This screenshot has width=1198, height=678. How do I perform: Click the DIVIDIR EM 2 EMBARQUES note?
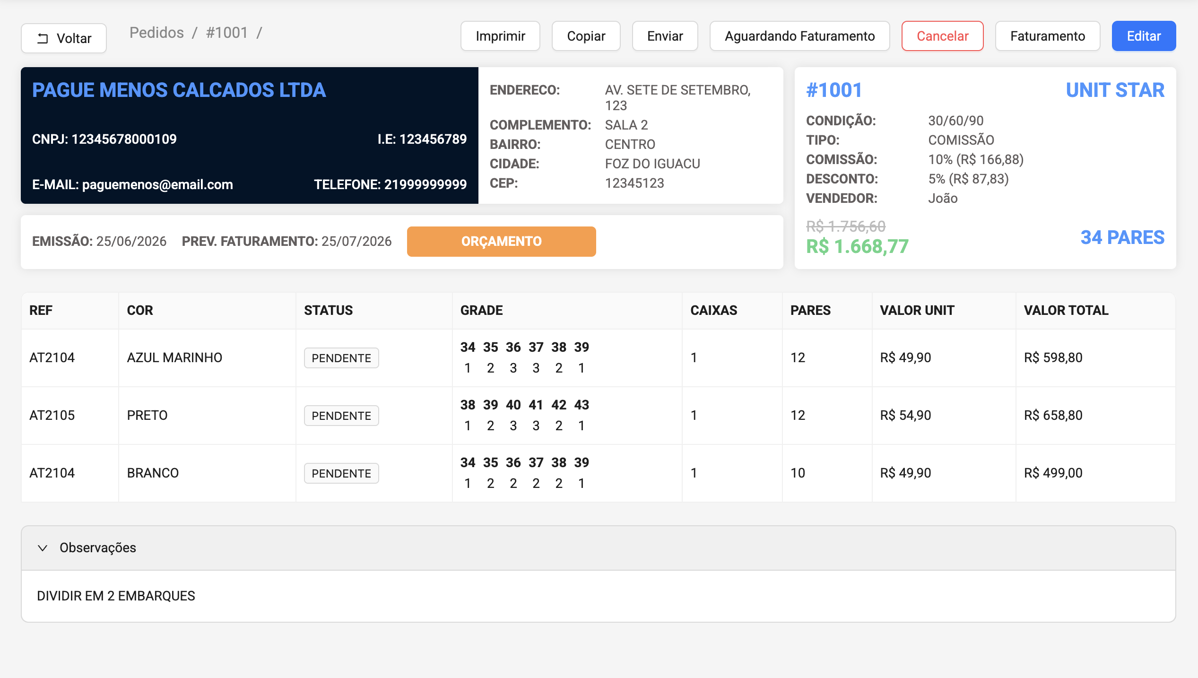pyautogui.click(x=116, y=596)
